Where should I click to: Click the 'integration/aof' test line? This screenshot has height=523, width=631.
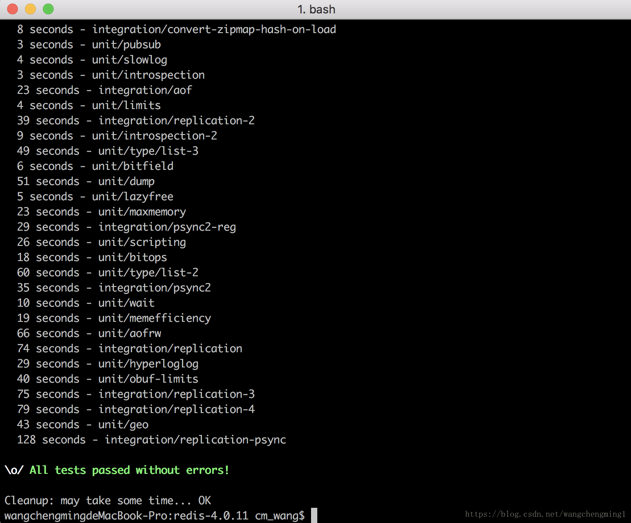coord(105,90)
